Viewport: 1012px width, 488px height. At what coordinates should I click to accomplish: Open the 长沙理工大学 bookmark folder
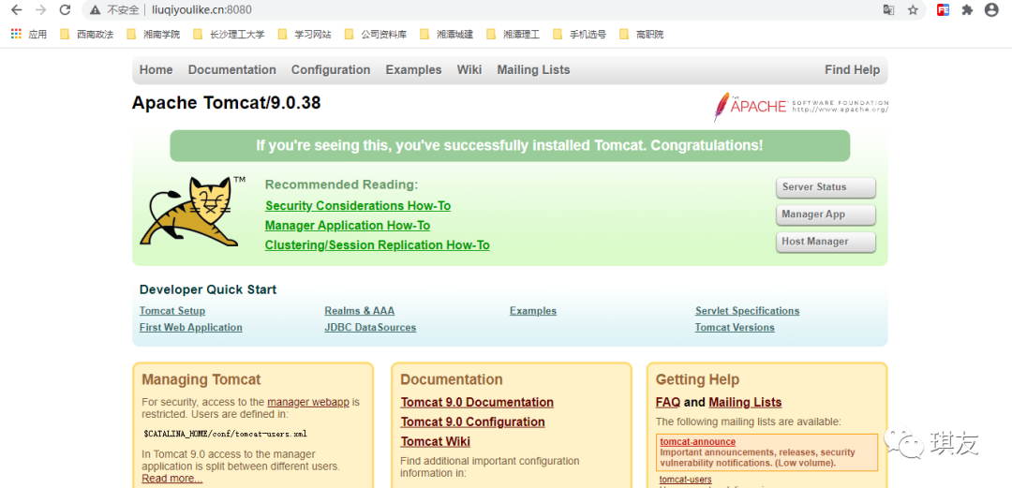pyautogui.click(x=230, y=35)
